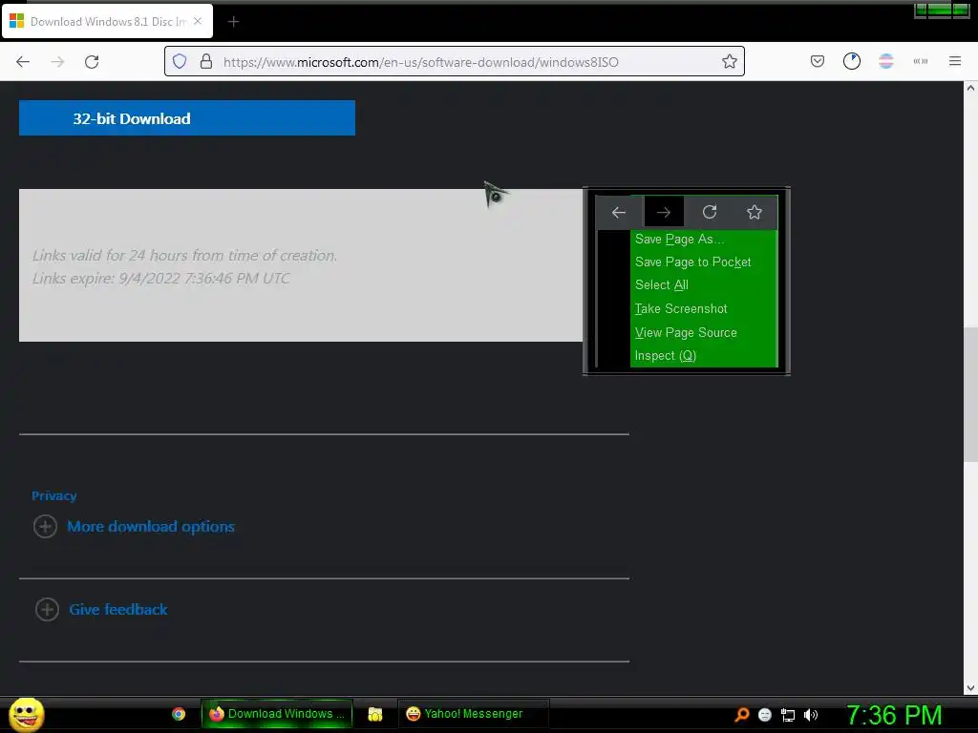
Task: Focus the microsoft.com address bar
Action: pos(454,62)
